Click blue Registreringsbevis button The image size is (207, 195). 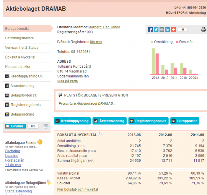(148, 121)
